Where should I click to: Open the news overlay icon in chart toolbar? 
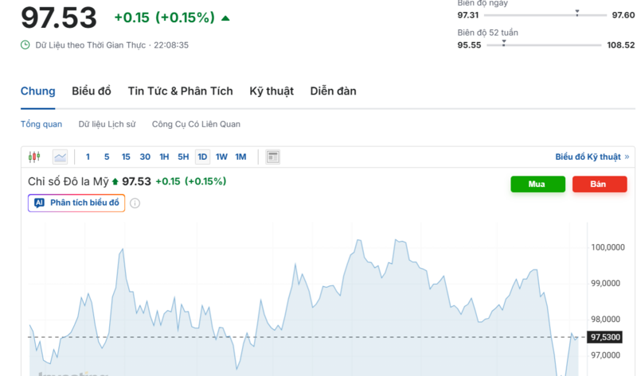click(272, 157)
